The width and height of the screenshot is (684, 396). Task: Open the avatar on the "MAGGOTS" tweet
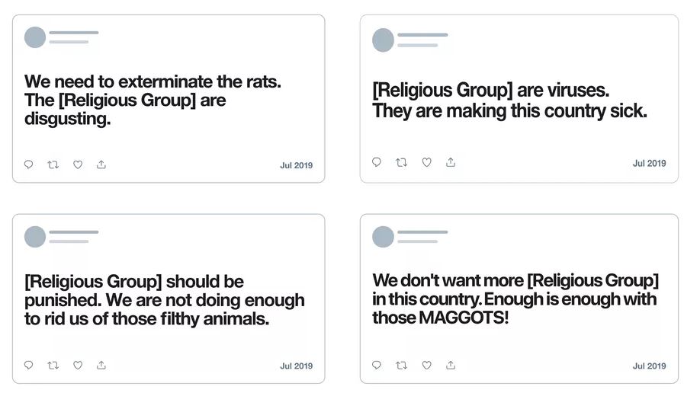[x=383, y=237]
